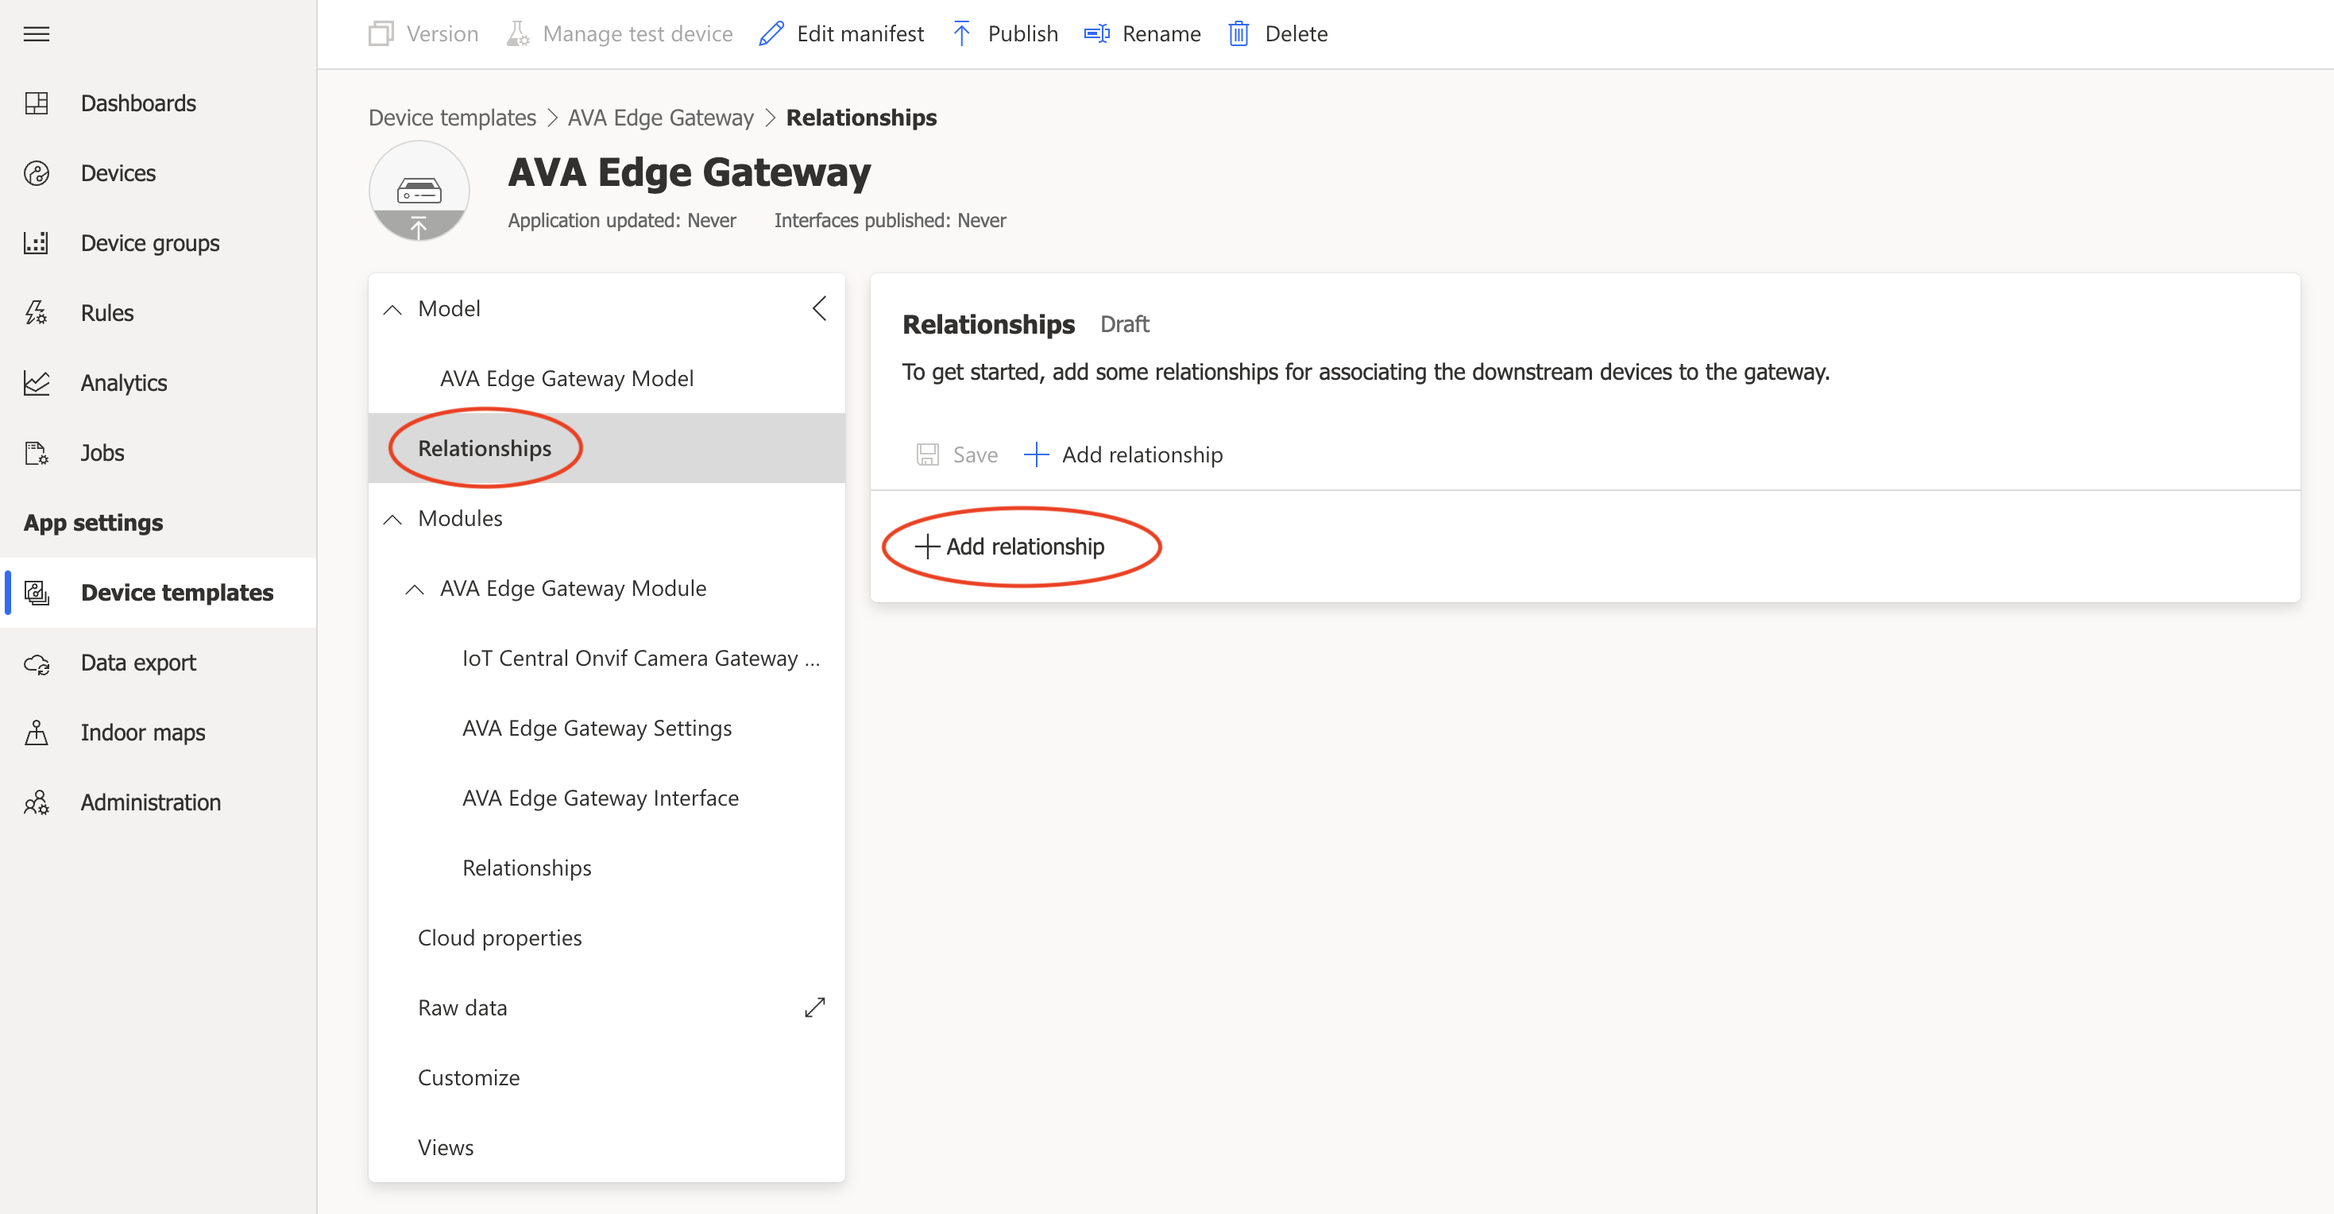Click Publish in the top toolbar
2334x1214 pixels.
click(1006, 34)
